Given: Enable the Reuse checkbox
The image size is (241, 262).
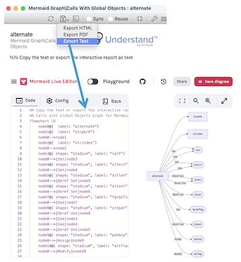Looking at the screenshot, I should tap(110, 19).
